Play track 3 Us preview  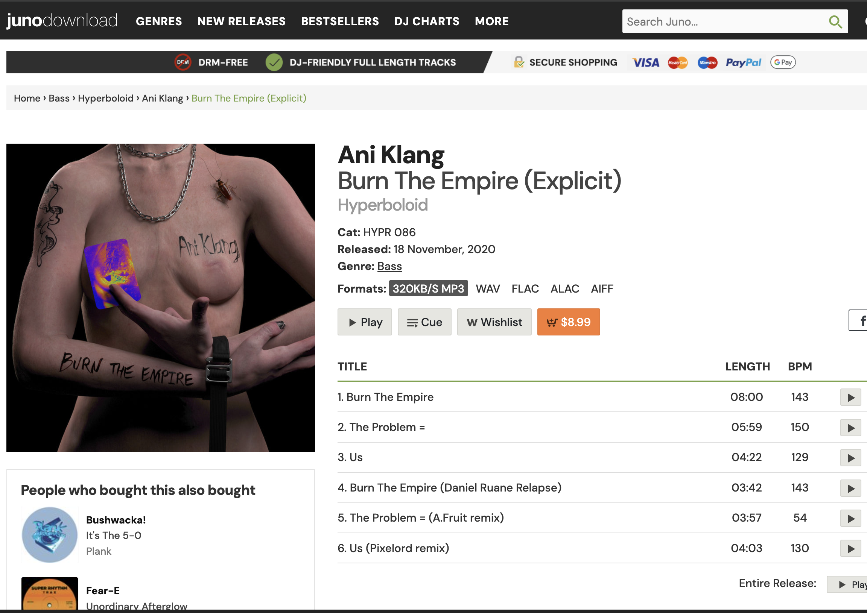[x=850, y=458]
